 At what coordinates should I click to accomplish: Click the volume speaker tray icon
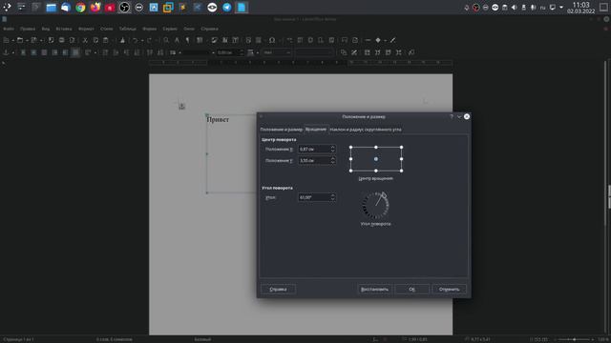coord(514,8)
